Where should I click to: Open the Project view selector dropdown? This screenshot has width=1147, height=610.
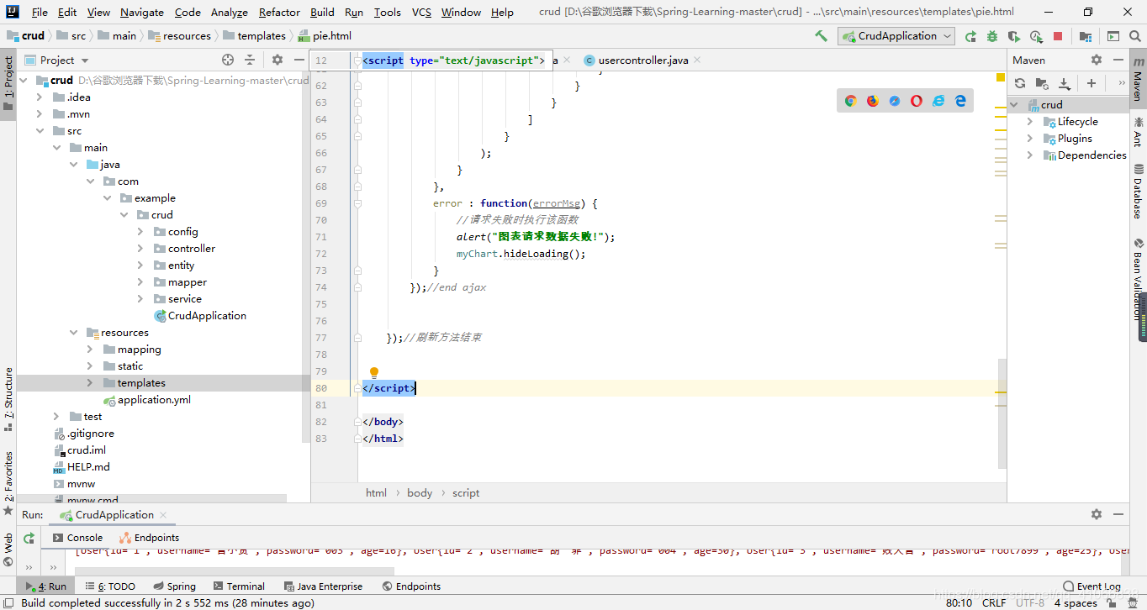[x=57, y=60]
